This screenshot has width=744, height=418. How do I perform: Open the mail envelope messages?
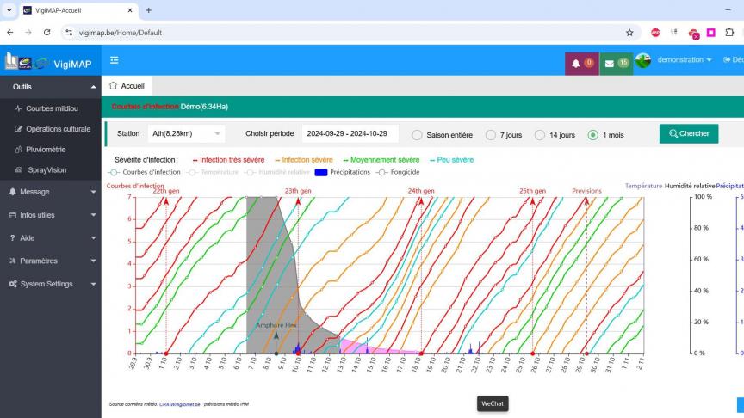pos(616,63)
